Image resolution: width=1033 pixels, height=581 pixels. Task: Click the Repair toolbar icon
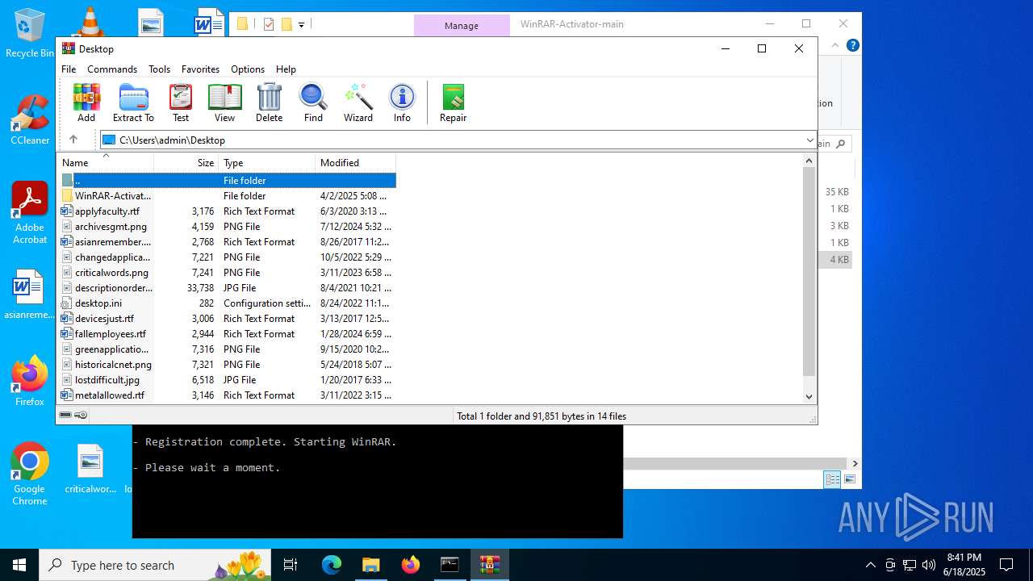[x=454, y=103]
